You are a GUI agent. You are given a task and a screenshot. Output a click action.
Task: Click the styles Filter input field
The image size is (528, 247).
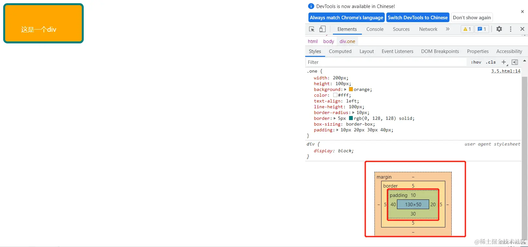click(386, 62)
